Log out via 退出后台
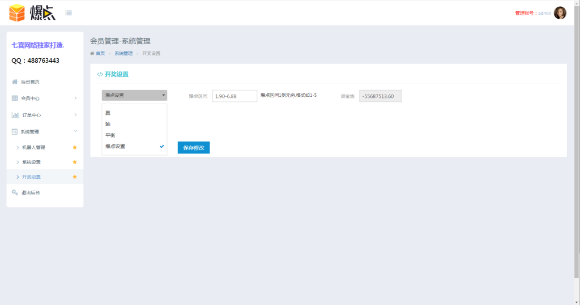 pyautogui.click(x=31, y=192)
